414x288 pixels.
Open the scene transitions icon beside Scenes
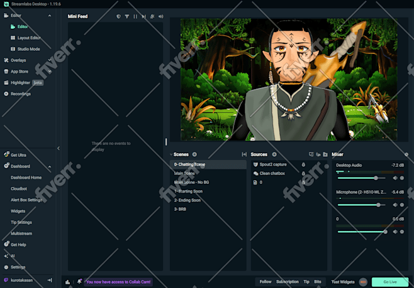point(244,154)
